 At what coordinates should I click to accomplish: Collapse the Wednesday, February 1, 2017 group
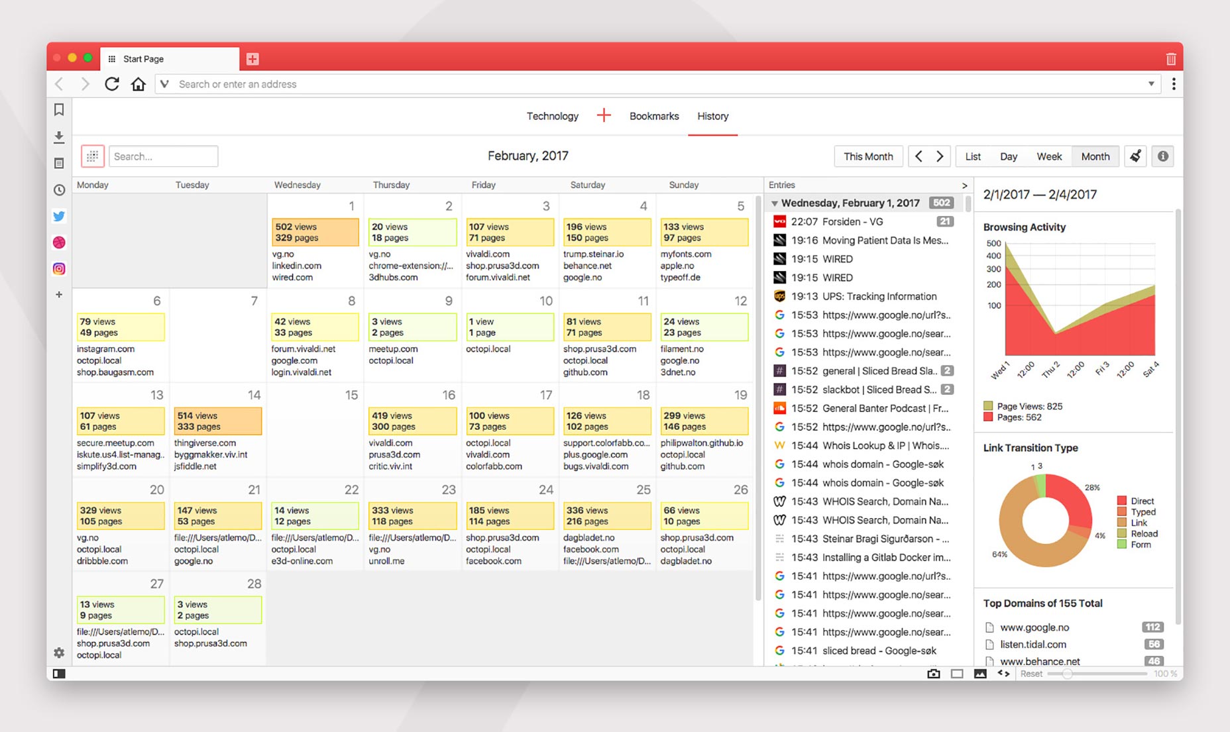(774, 203)
